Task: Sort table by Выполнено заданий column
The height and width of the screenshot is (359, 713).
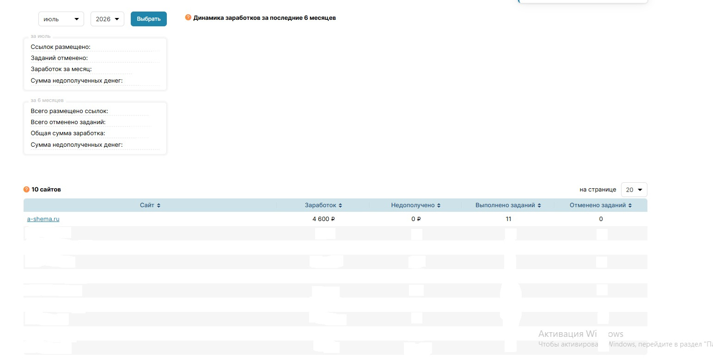Action: (x=508, y=205)
